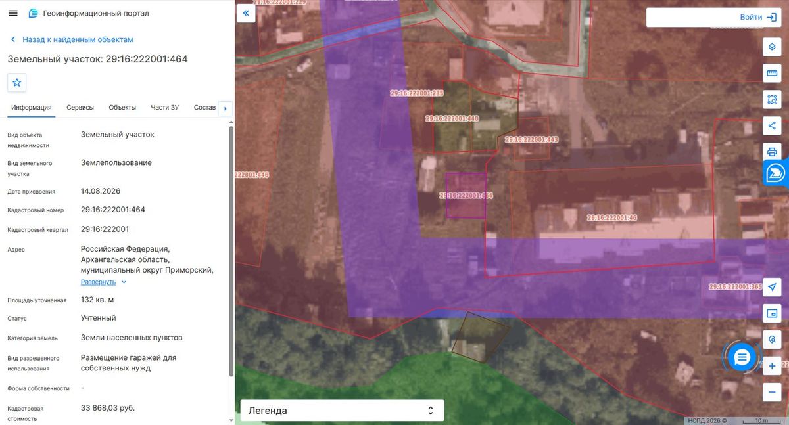Open the blue side assistant tab
This screenshot has width=789, height=425.
tap(777, 173)
